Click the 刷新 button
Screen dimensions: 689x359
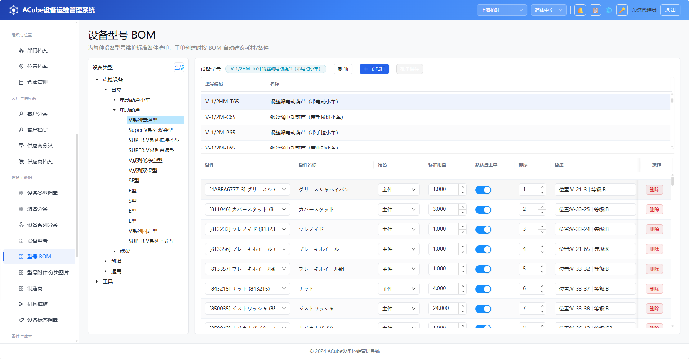click(x=343, y=69)
